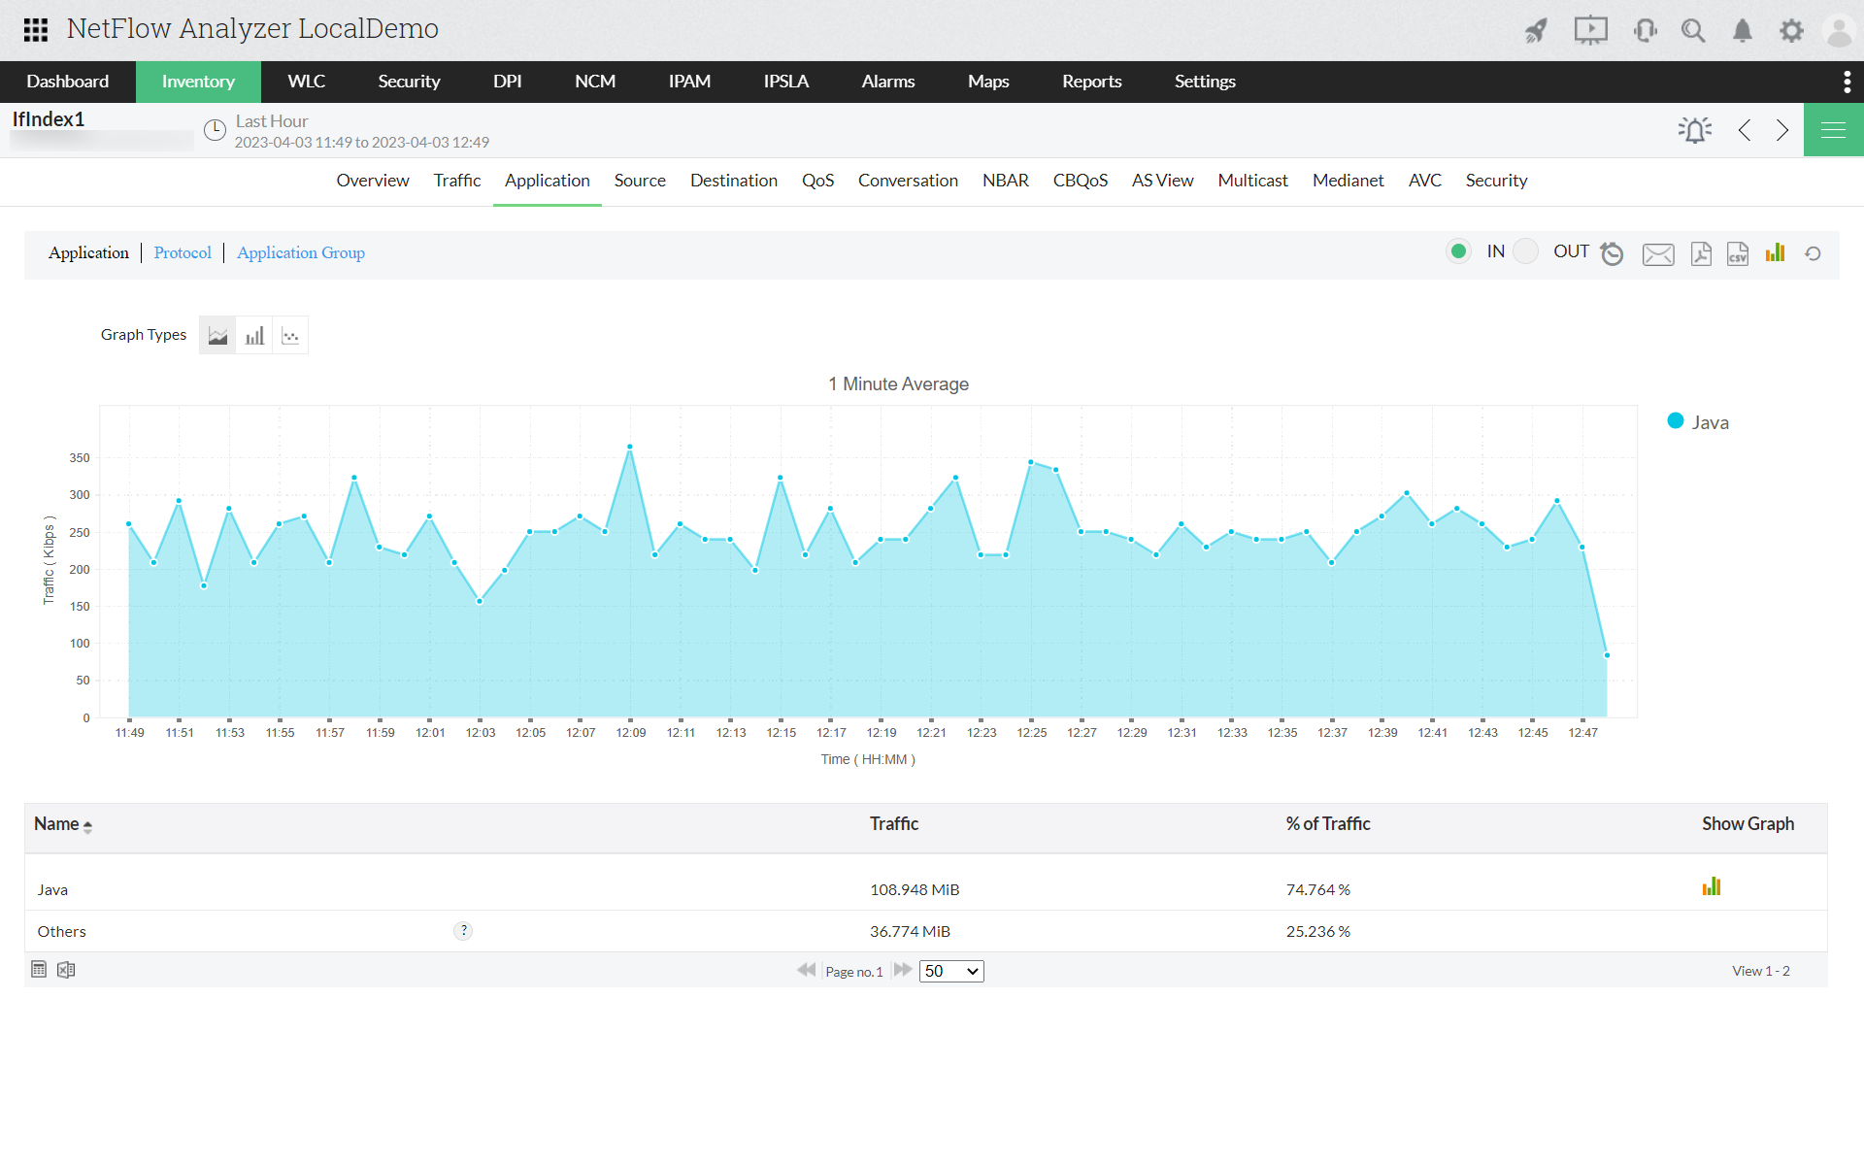Click the email report envelope icon
Image resolution: width=1864 pixels, height=1165 pixels.
click(1658, 254)
